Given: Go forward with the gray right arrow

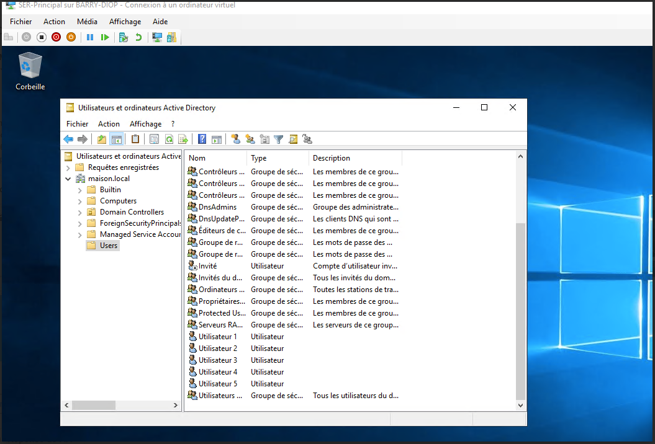Looking at the screenshot, I should pyautogui.click(x=83, y=139).
